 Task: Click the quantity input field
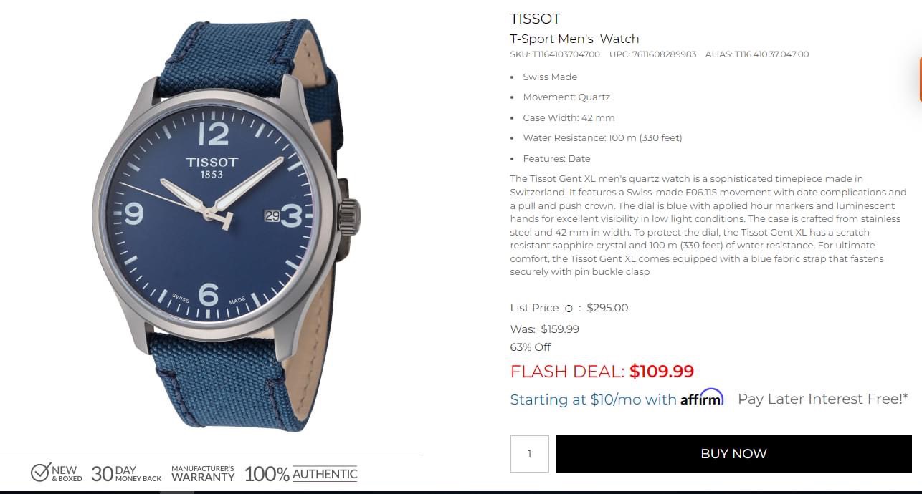[529, 453]
